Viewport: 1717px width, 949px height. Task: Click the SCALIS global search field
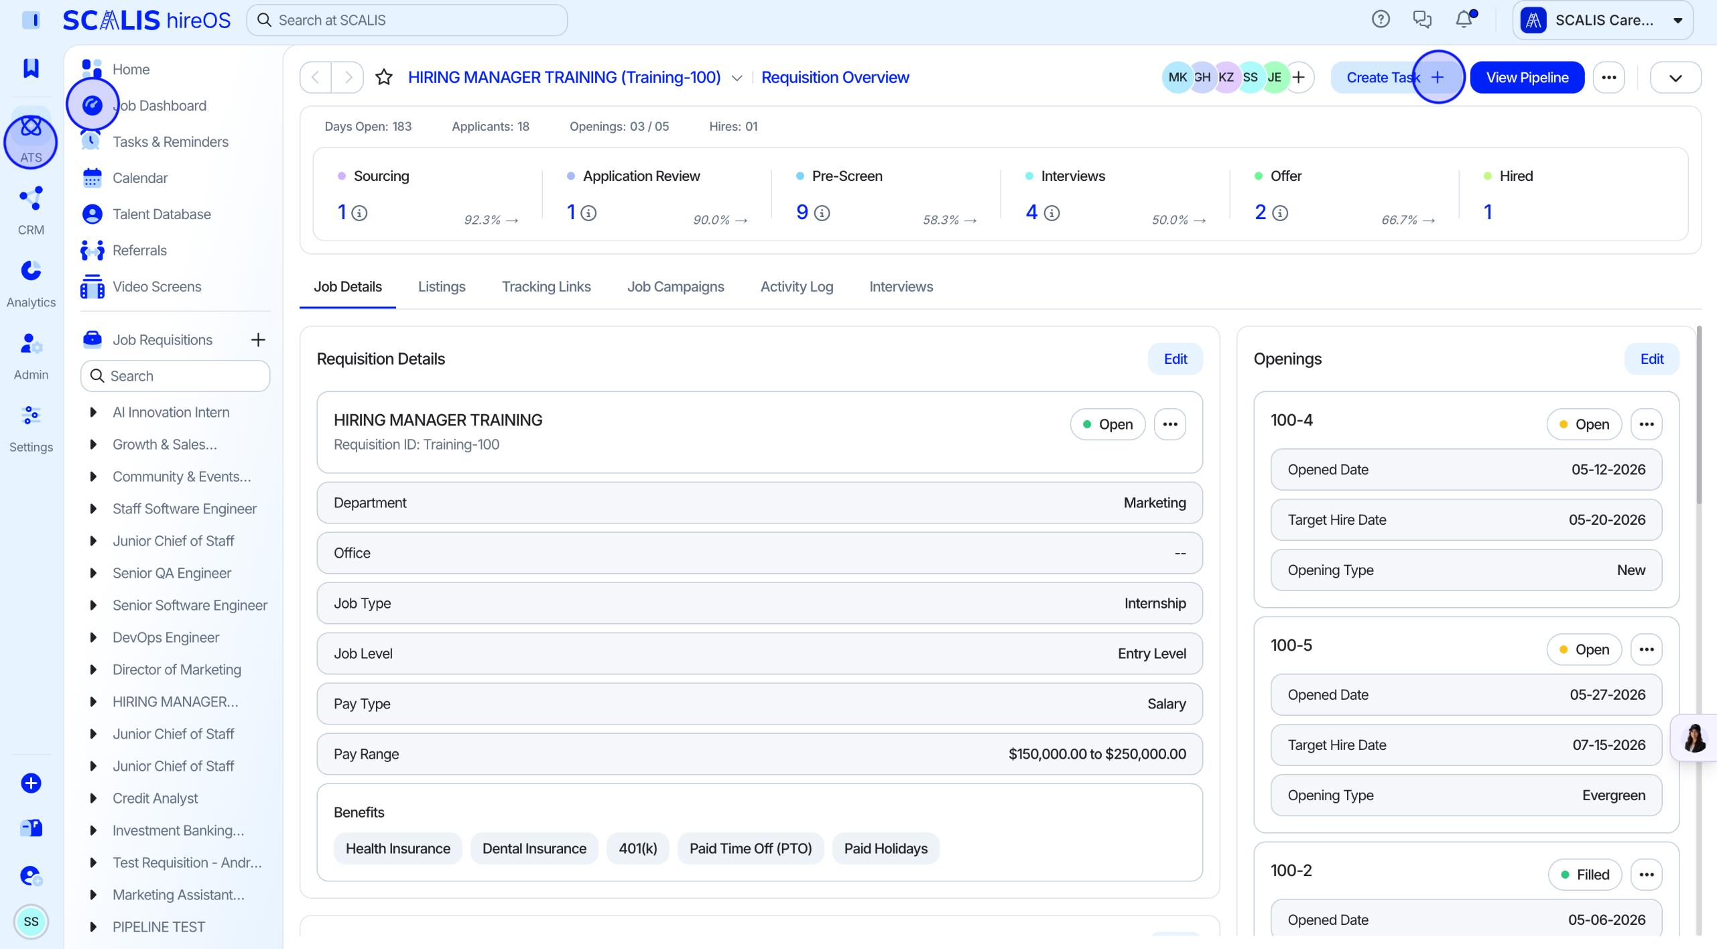click(x=407, y=20)
